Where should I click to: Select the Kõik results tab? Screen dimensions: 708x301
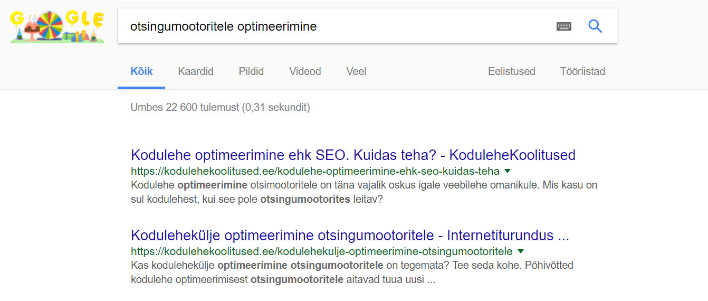click(141, 71)
